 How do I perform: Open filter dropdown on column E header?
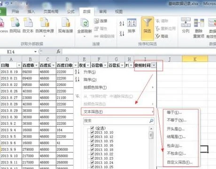pos(88,65)
